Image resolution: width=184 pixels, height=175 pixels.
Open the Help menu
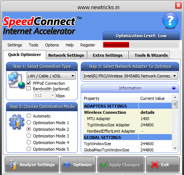(x=70, y=45)
